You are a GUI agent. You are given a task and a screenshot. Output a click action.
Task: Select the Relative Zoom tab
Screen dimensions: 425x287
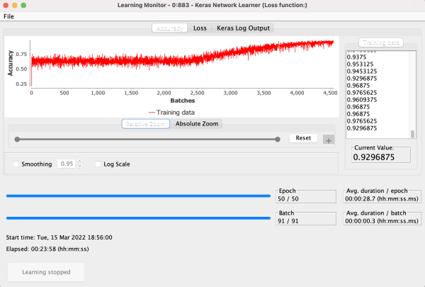pos(145,124)
